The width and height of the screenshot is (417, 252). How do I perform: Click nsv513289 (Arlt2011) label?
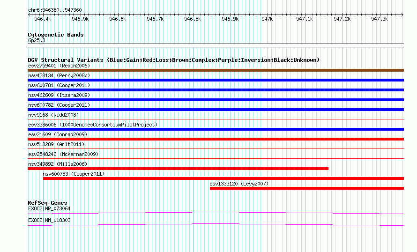coord(56,144)
